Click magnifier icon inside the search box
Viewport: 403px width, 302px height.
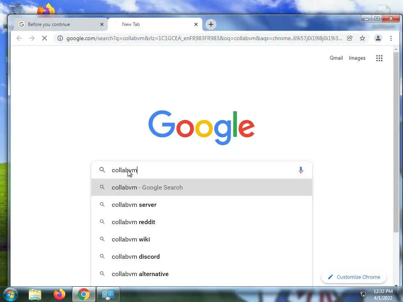click(102, 170)
